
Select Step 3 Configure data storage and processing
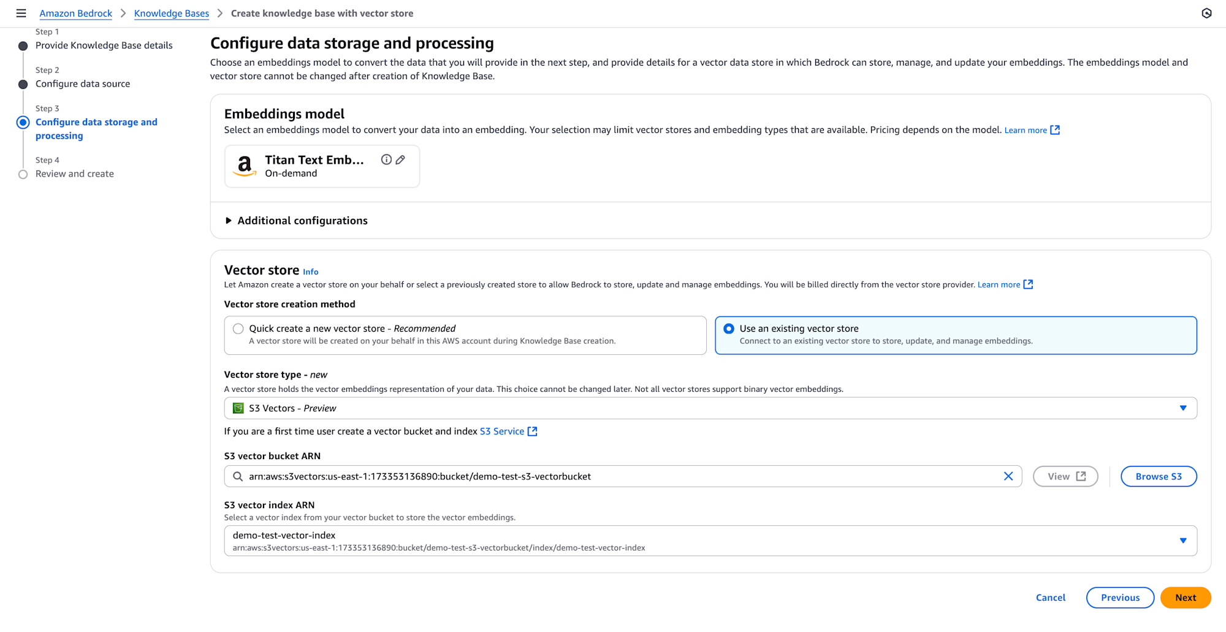click(96, 129)
